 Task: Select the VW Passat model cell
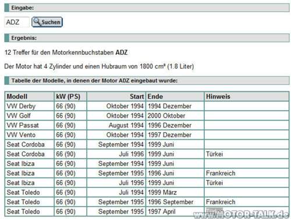pyautogui.click(x=30, y=125)
